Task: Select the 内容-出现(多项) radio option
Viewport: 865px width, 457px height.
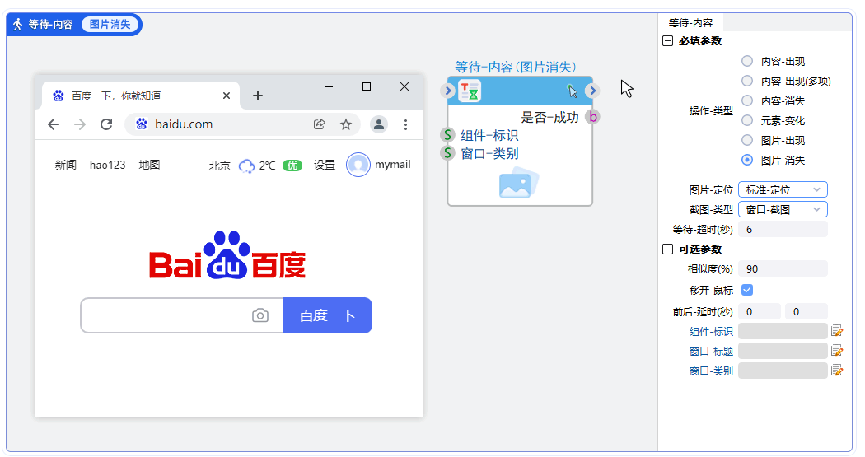Action: [x=747, y=81]
